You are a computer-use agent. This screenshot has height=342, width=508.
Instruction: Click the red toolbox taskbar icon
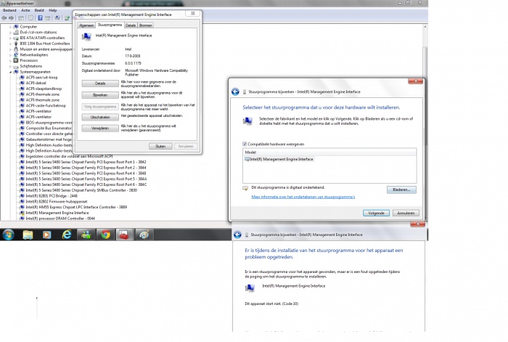coord(124,235)
